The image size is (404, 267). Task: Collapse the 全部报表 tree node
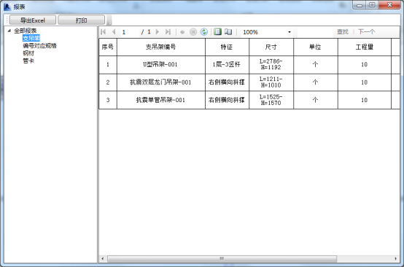[x=9, y=31]
